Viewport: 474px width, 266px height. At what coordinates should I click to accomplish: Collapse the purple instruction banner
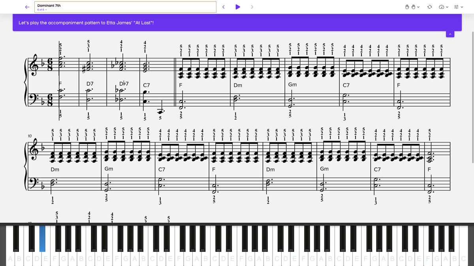[449, 34]
